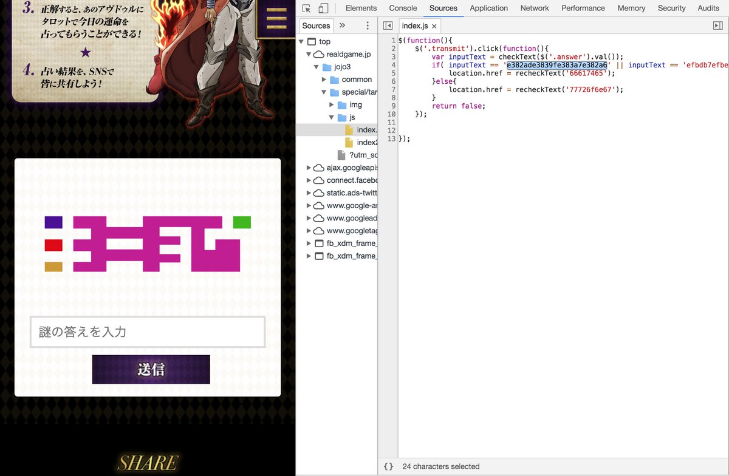Viewport: 729px width, 476px height.
Task: Click the recheckText('77726f6e67') code line
Action: pos(536,89)
